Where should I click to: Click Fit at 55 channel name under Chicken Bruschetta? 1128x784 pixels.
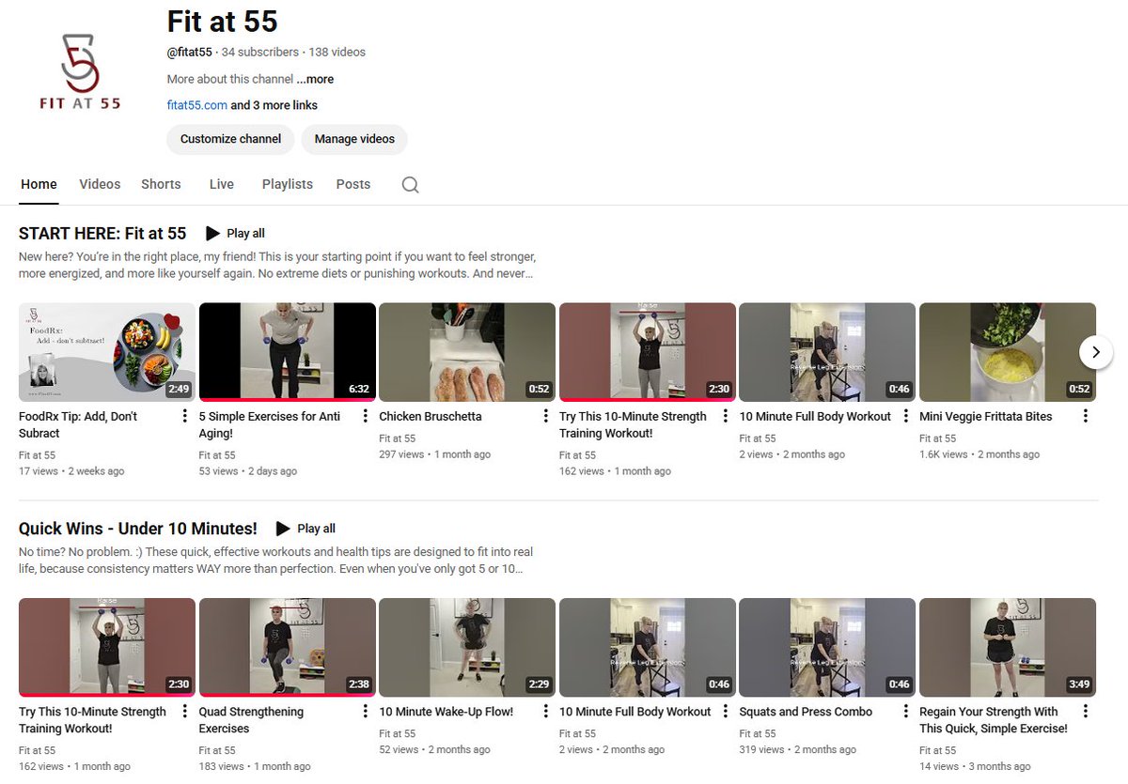coord(398,438)
